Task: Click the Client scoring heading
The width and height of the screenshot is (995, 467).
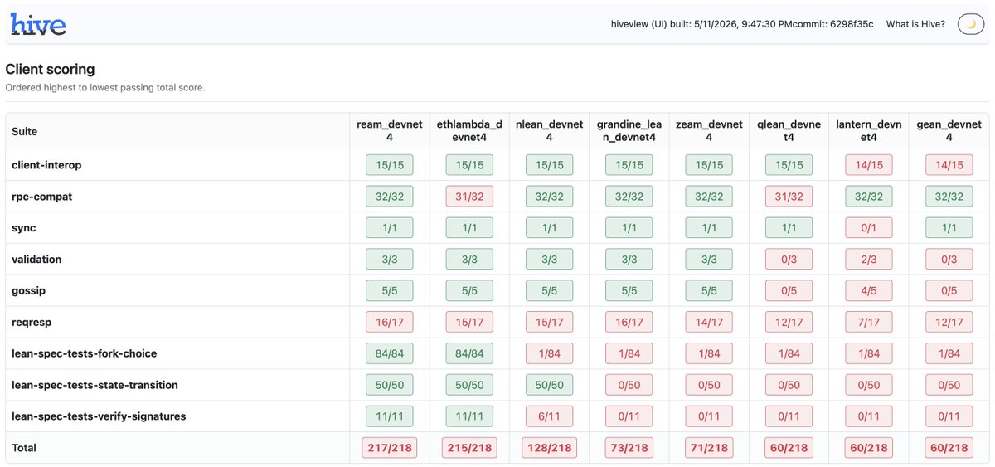Action: [x=50, y=70]
